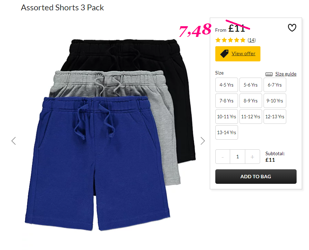This screenshot has height=250, width=309.
Task: Select the 9-10 Yrs size
Action: (275, 101)
